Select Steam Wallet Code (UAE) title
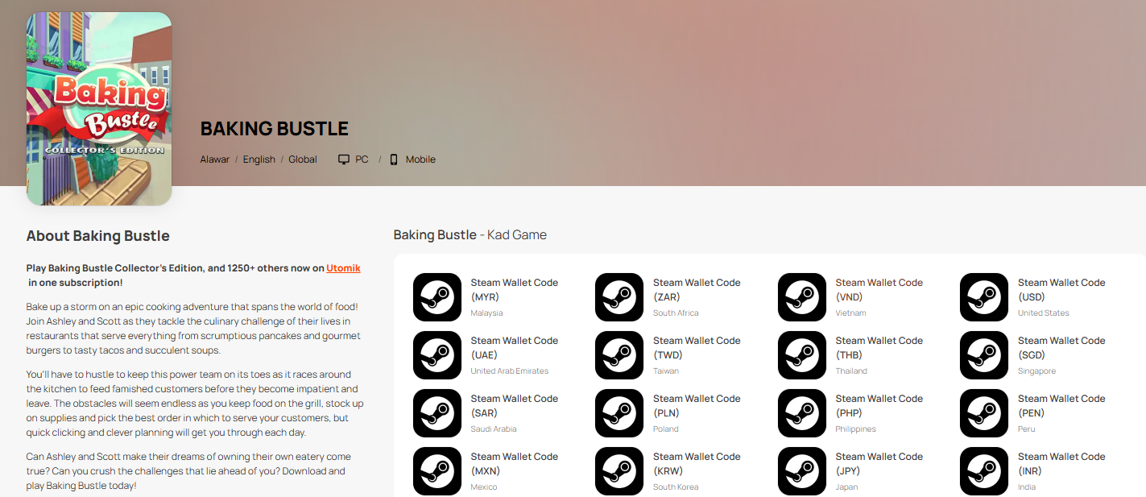1146x497 pixels. point(514,347)
